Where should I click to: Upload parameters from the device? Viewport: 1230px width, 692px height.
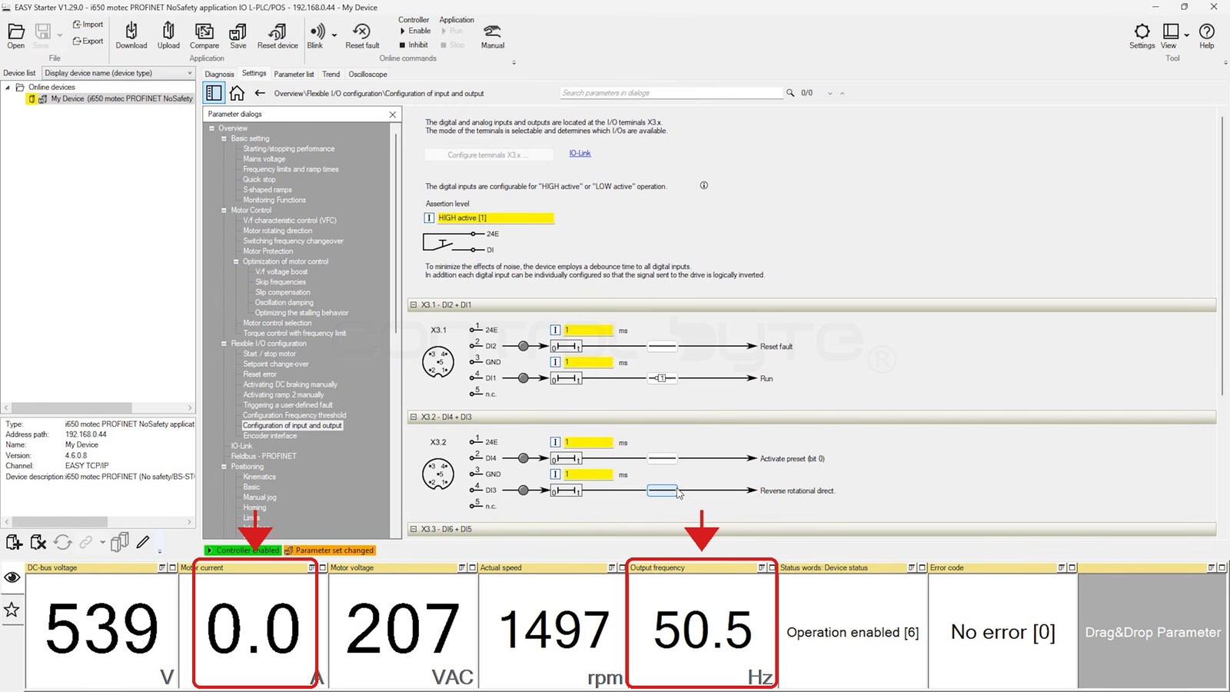tap(168, 35)
